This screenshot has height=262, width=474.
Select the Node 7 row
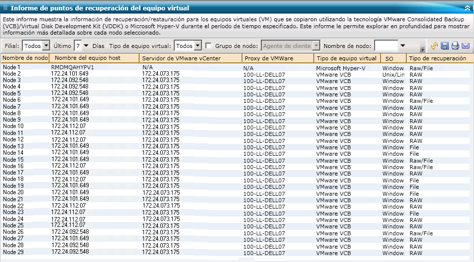pos(12,107)
